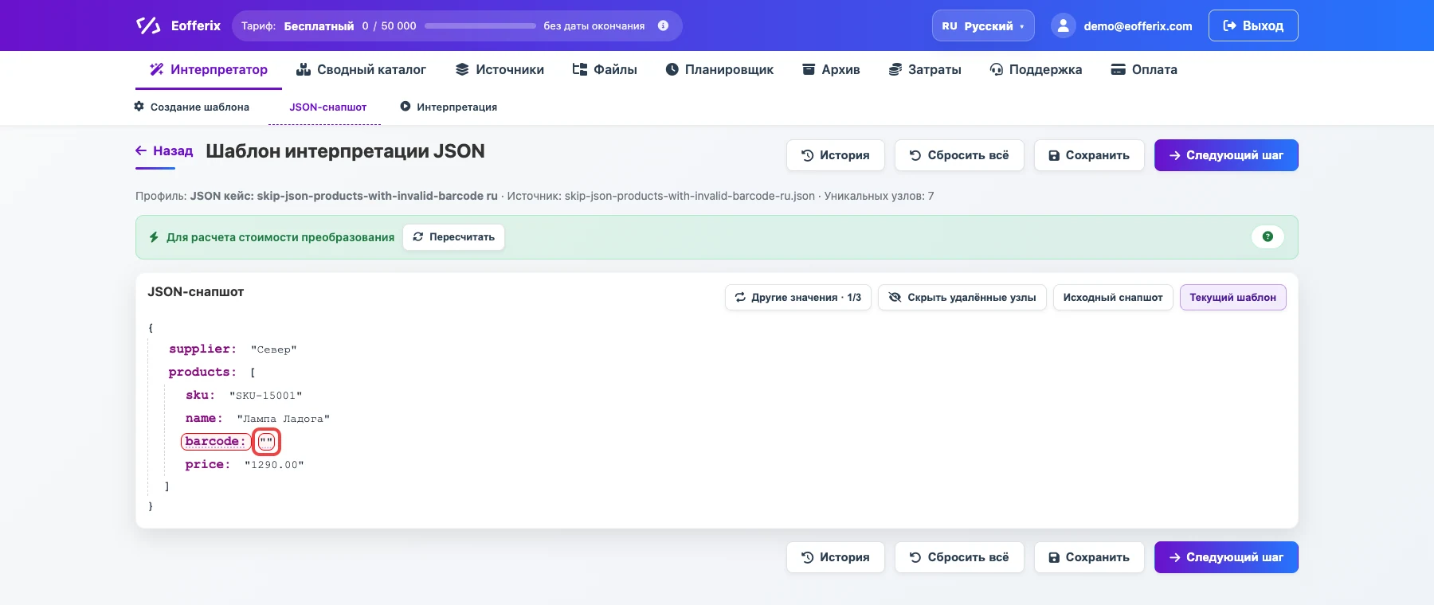Go to Сводный каталог tab
The width and height of the screenshot is (1434, 605).
(361, 69)
